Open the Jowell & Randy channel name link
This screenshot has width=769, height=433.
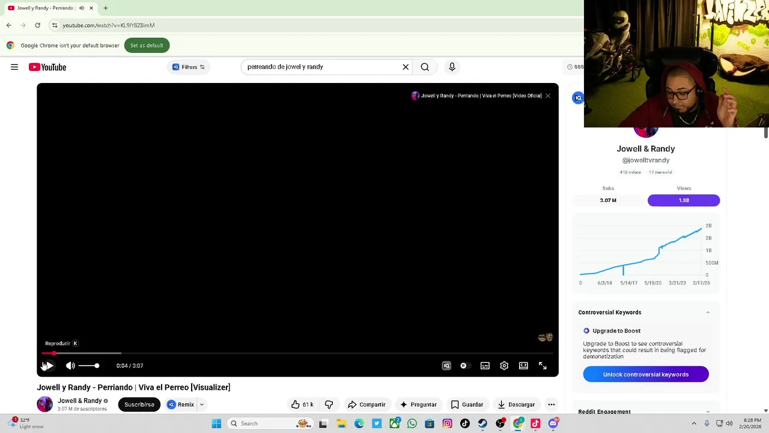[x=79, y=401]
